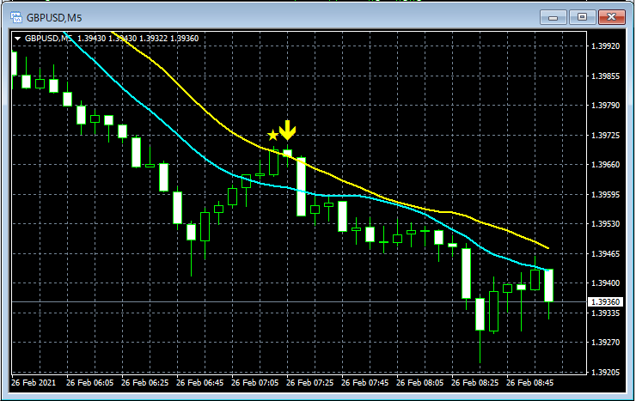
Task: Click the time label 26 Feb 07:05
Action: point(254,382)
